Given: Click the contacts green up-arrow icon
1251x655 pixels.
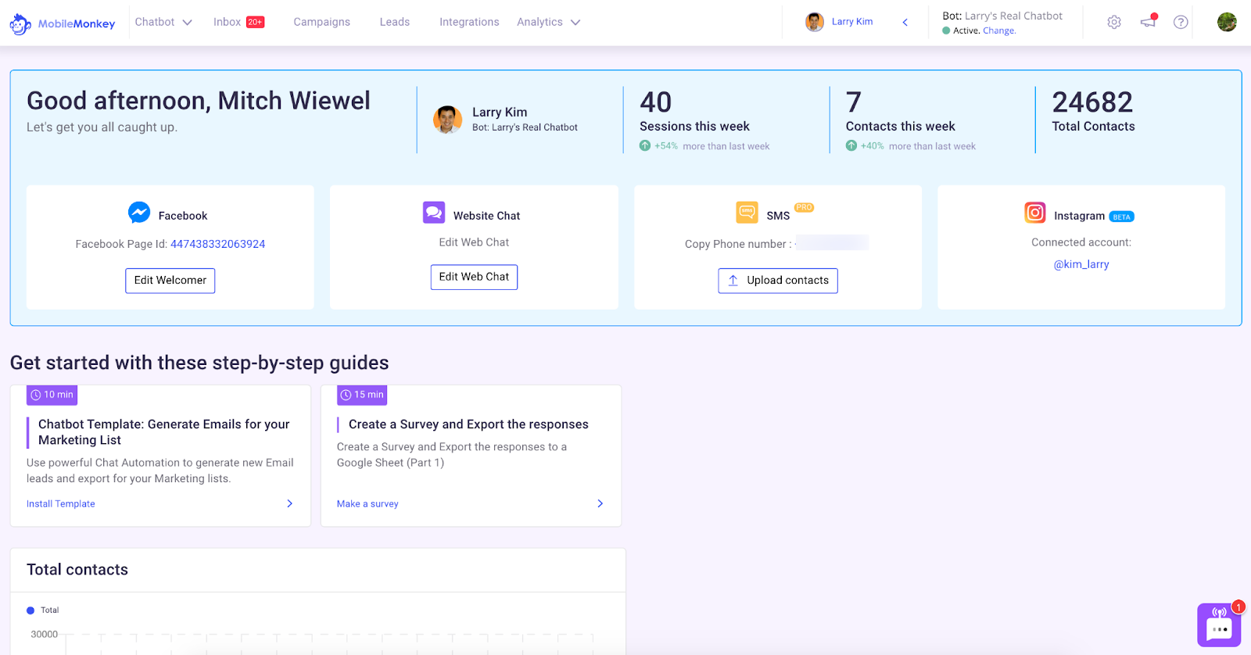Looking at the screenshot, I should coord(851,145).
